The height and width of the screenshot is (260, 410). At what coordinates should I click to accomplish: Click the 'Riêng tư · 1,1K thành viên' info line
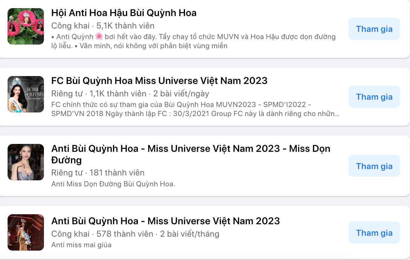click(130, 94)
